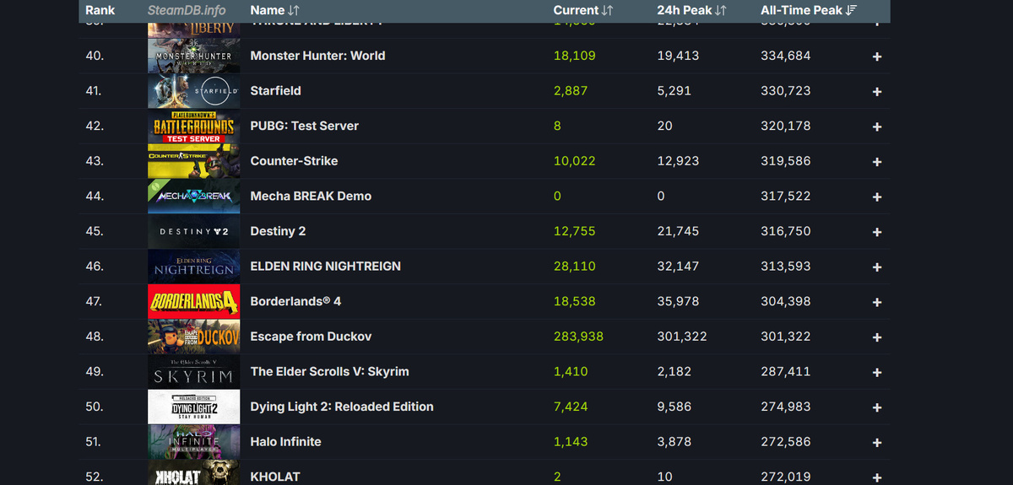This screenshot has width=1013, height=485.
Task: Open the Starfield game thumbnail
Action: click(x=194, y=91)
